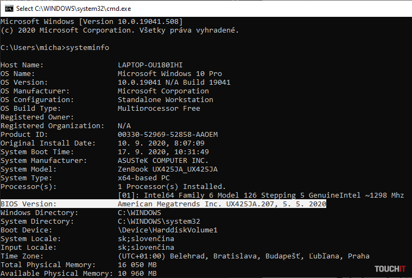412x278 pixels.
Task: Click the 'Total Physical Memory:' label
Action: 48,264
